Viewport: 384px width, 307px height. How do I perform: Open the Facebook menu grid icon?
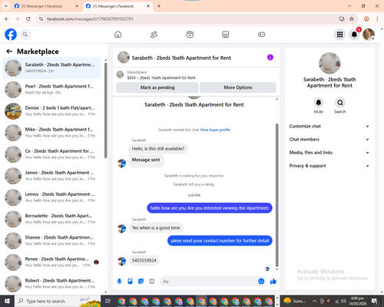point(339,35)
